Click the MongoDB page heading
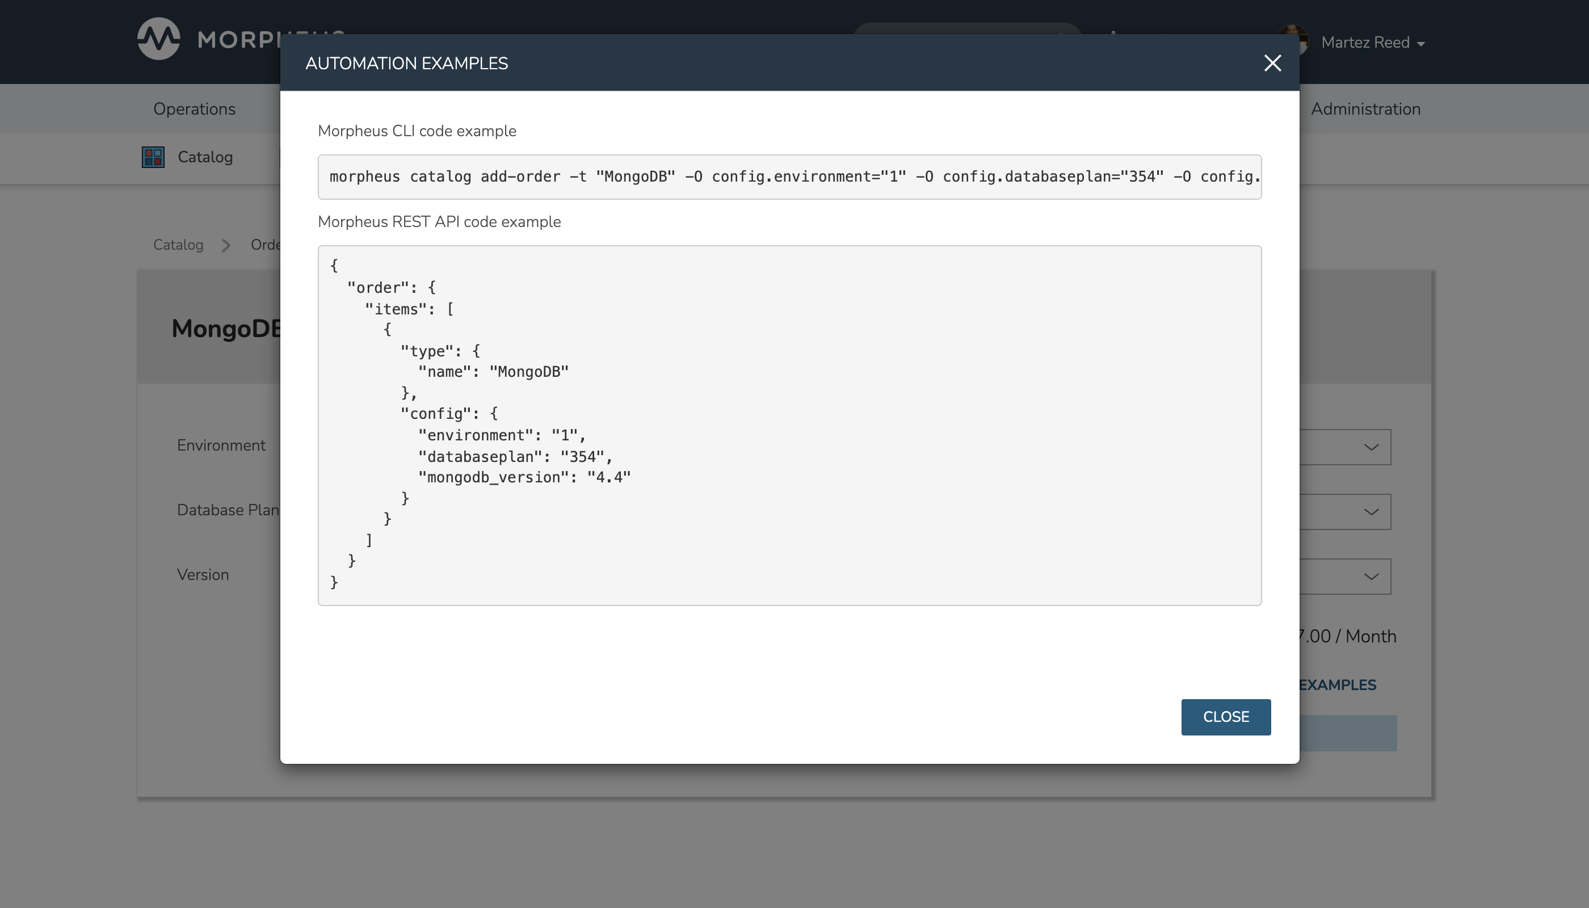The width and height of the screenshot is (1589, 908). 226,329
